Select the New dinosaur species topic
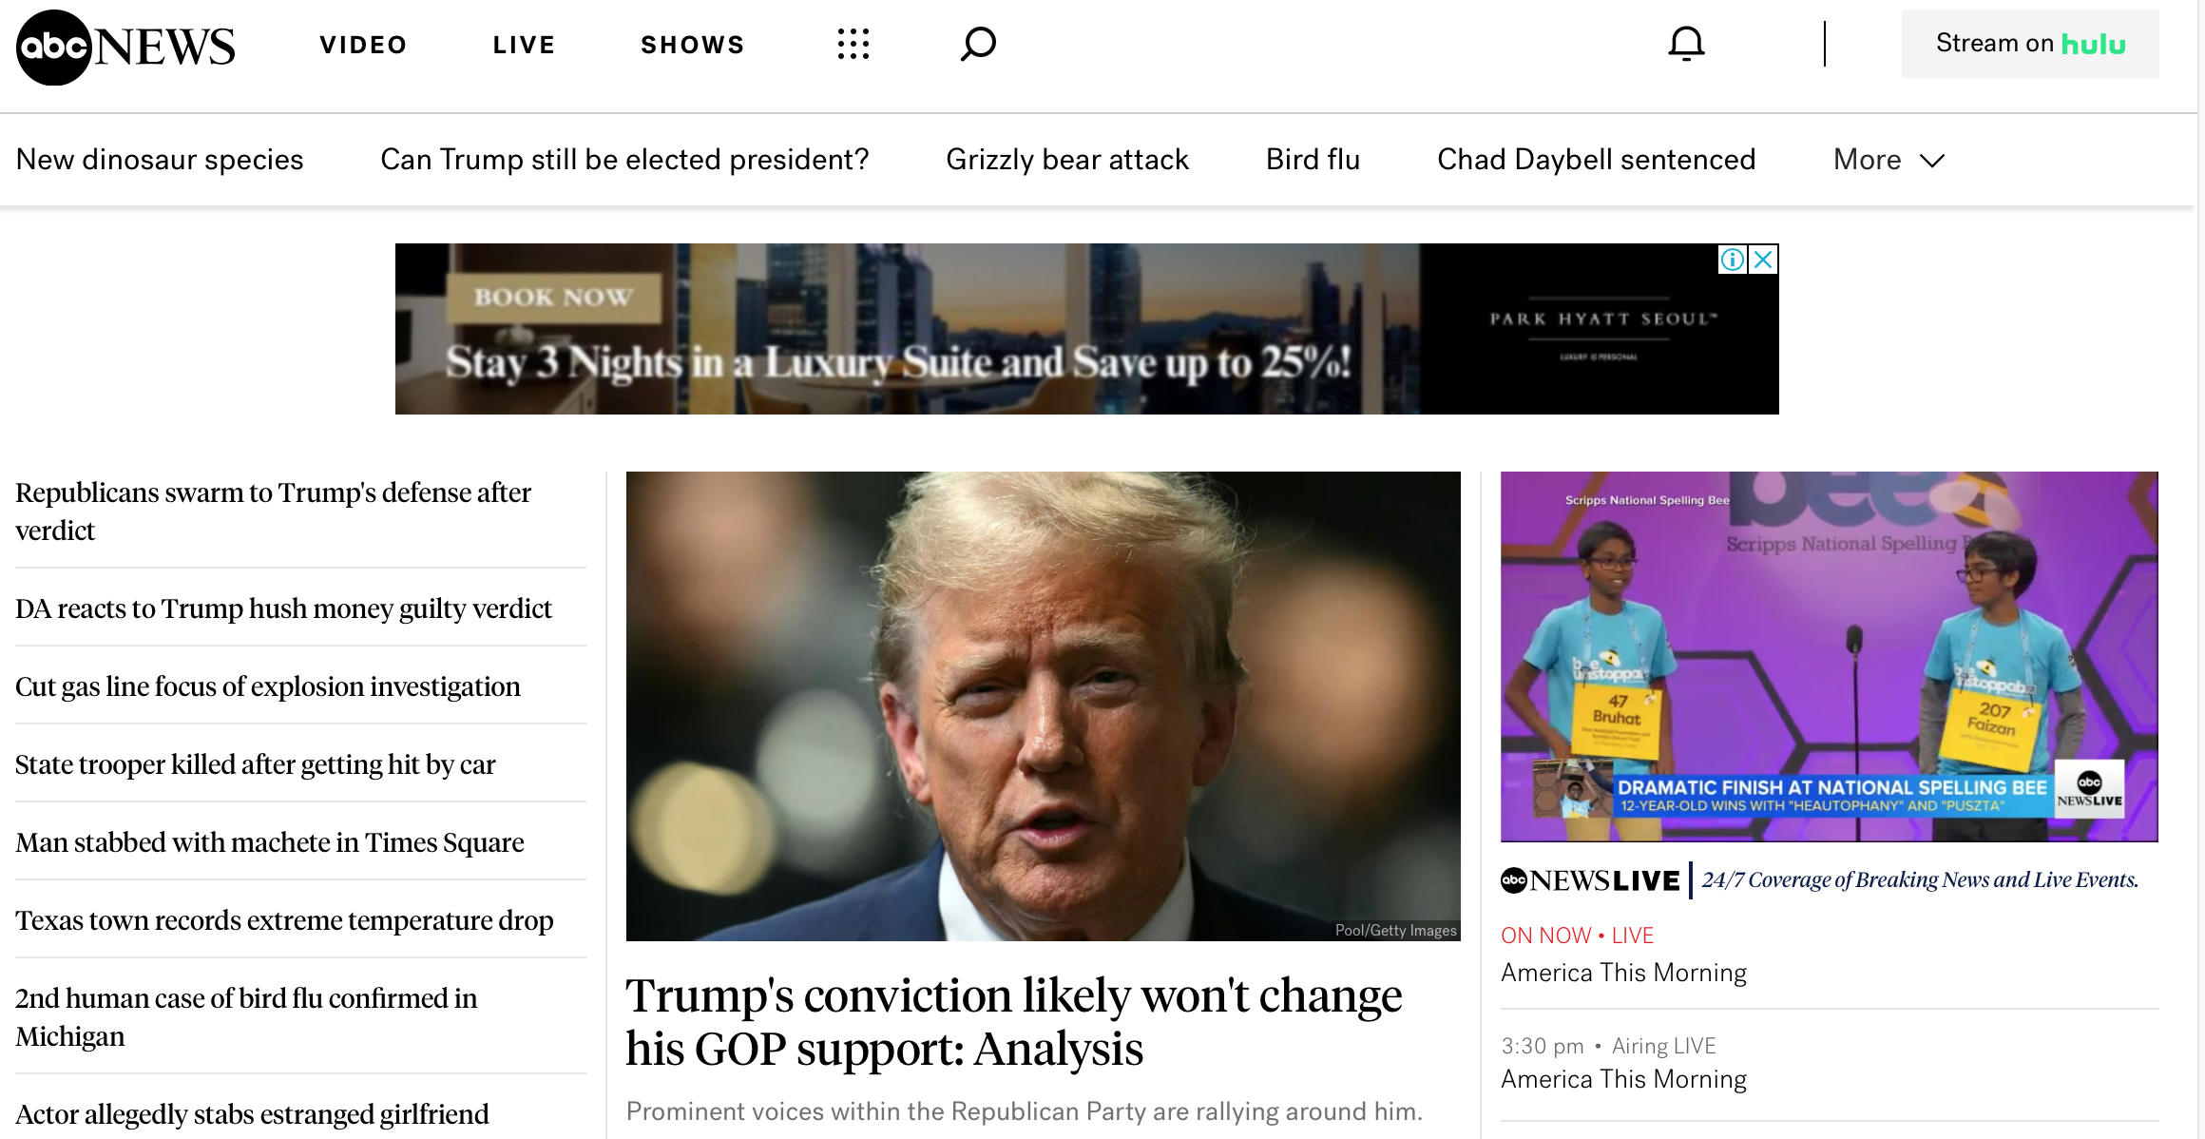The image size is (2205, 1139). (160, 160)
